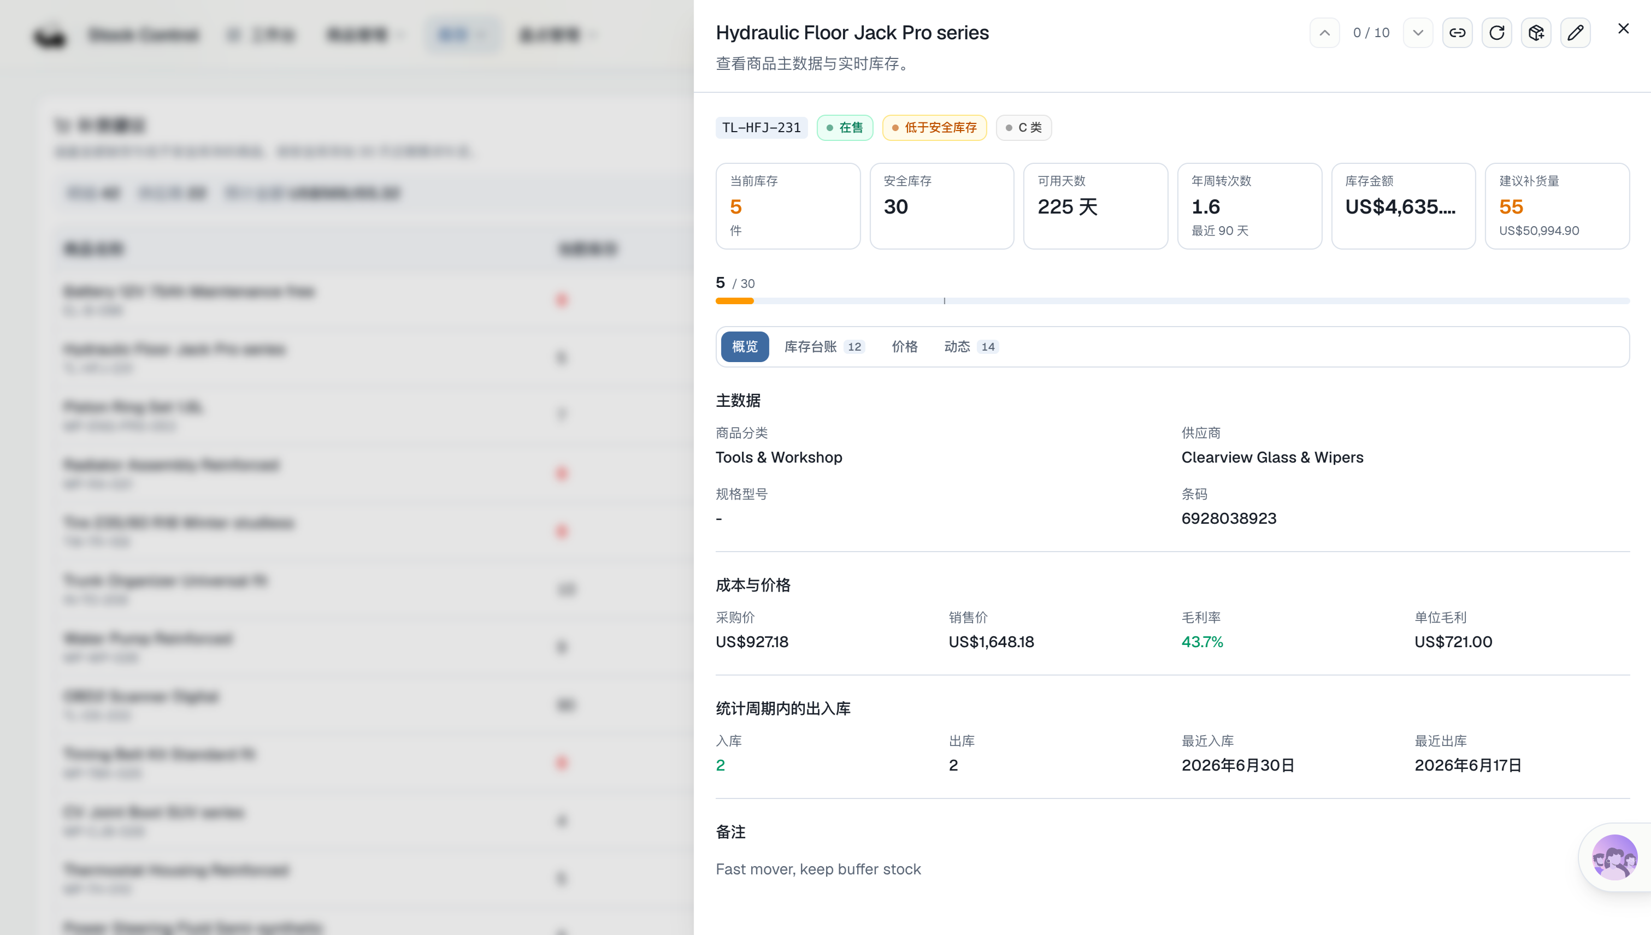Image resolution: width=1651 pixels, height=935 pixels.
Task: Click the 5 / 30 stock ratio label
Action: click(x=735, y=282)
